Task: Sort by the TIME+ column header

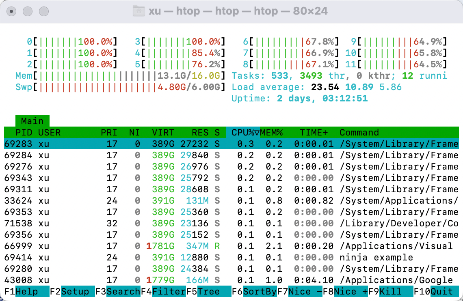Action: [314, 132]
